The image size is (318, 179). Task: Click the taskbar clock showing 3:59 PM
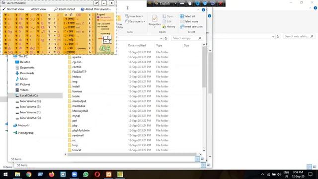[298, 175]
